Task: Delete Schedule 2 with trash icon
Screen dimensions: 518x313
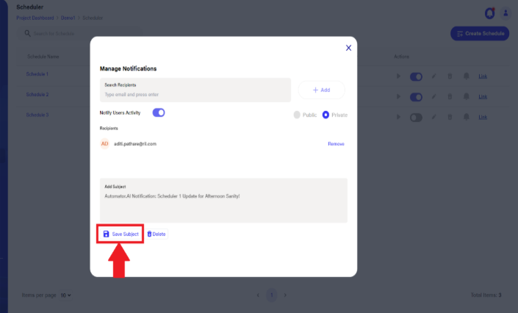Action: [x=450, y=97]
